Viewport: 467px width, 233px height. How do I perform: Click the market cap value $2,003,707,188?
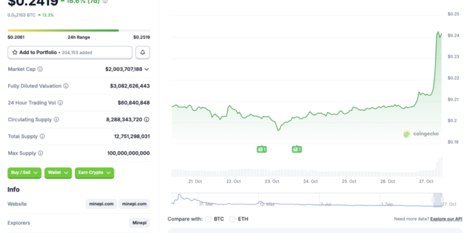[x=124, y=69]
